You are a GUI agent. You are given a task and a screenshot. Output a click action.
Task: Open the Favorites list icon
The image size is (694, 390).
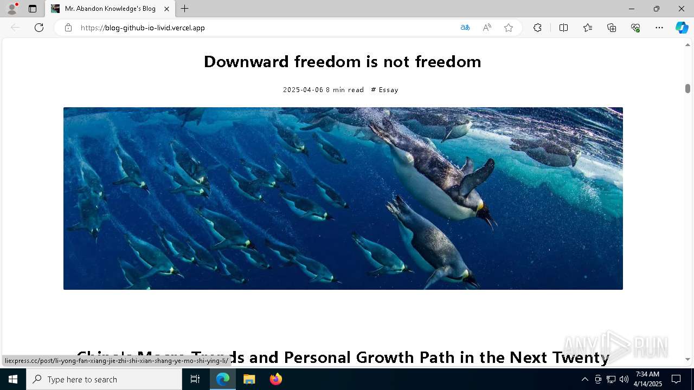coord(588,28)
